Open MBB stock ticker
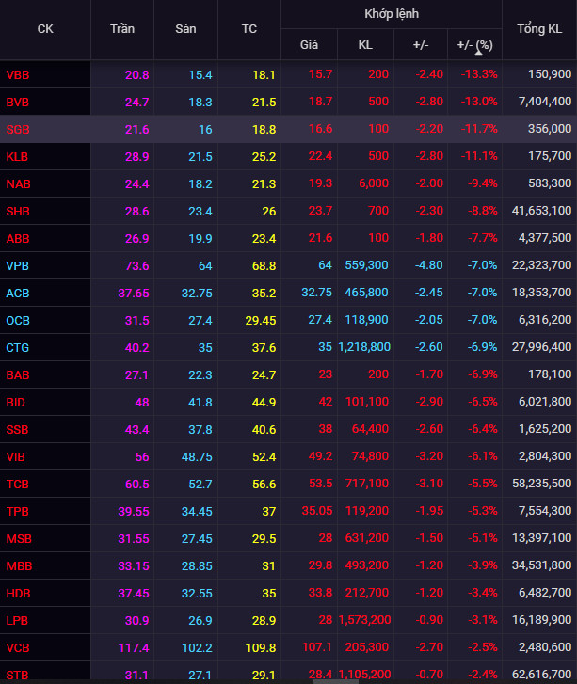This screenshot has height=684, width=577. (x=19, y=565)
